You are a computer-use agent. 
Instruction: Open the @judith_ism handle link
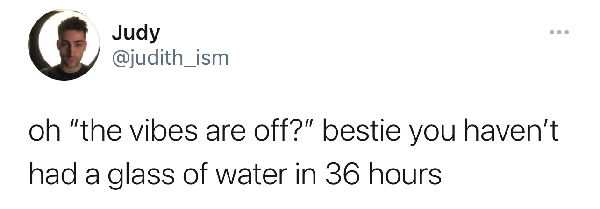(x=170, y=58)
